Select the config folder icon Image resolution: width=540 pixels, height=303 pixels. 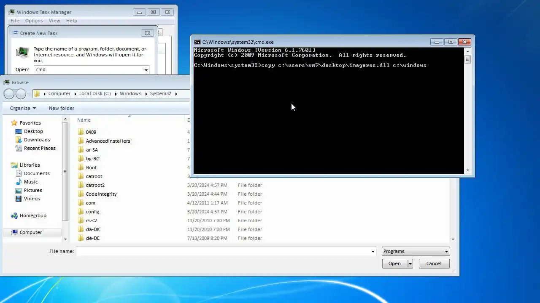pos(81,212)
